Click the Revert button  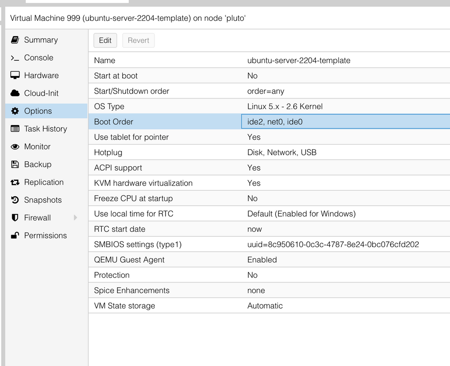(138, 40)
